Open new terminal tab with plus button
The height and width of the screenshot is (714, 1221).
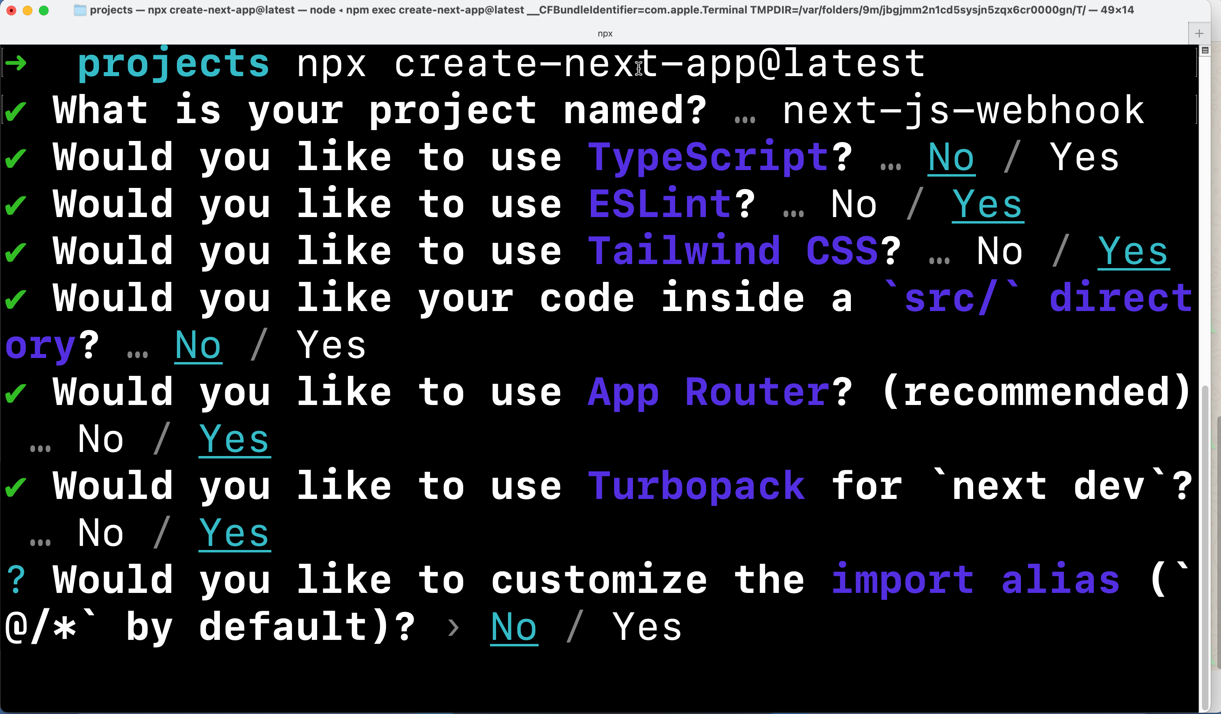click(x=1199, y=32)
